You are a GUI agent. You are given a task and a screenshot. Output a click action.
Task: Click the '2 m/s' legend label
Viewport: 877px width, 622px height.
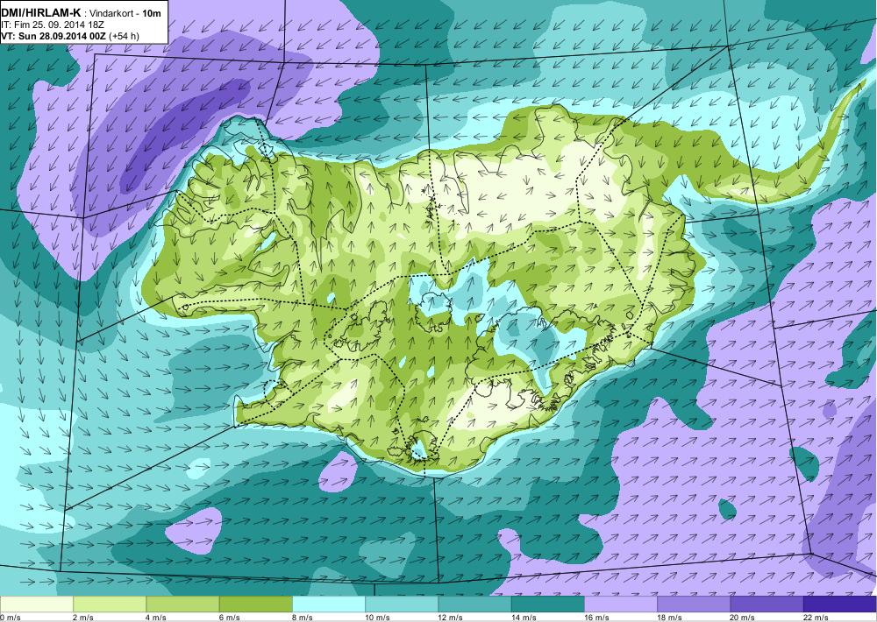(83, 618)
